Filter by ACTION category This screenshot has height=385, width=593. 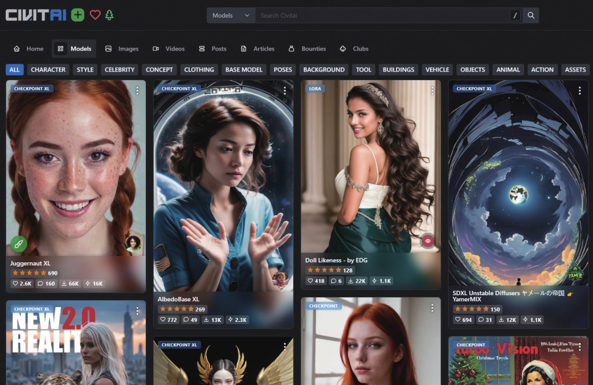(542, 69)
